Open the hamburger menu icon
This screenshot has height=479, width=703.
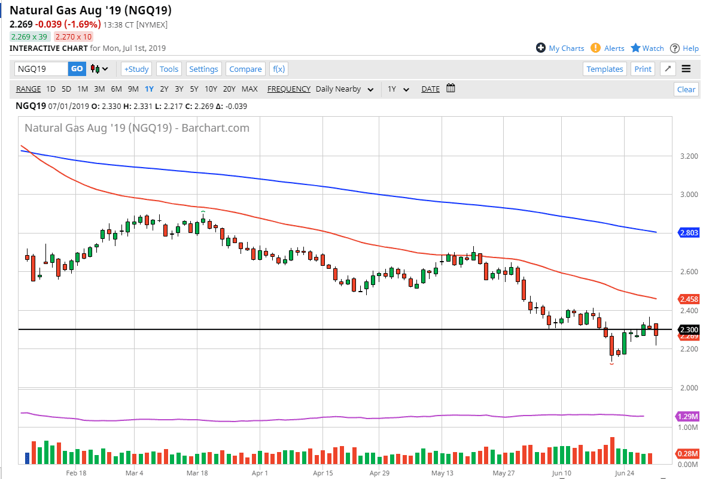coord(686,69)
